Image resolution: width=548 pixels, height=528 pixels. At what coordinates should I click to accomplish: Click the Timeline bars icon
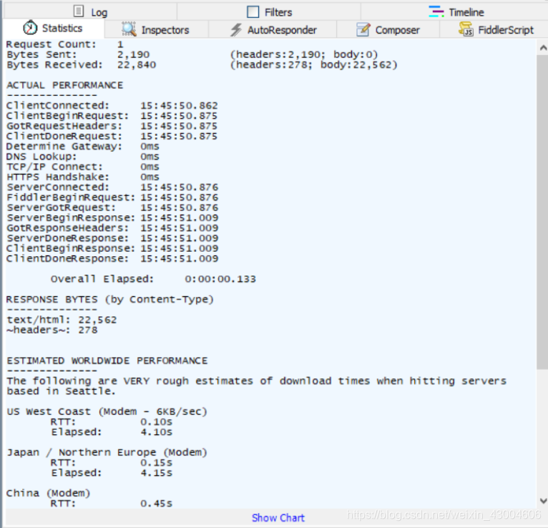coord(436,11)
